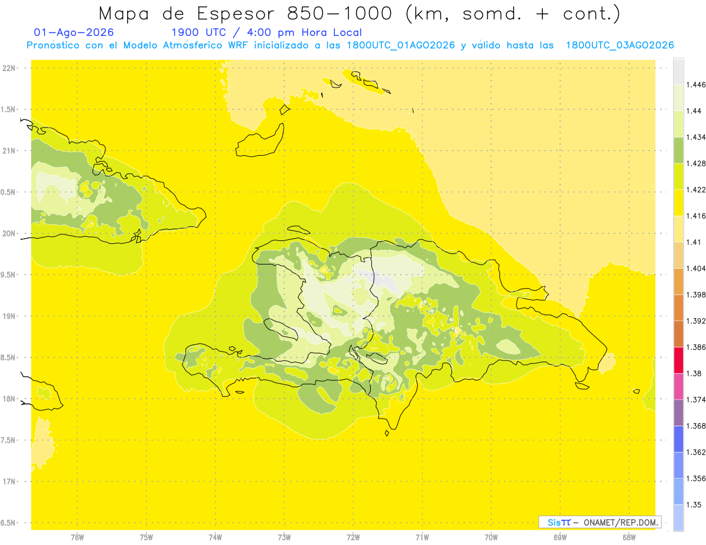This screenshot has width=706, height=545.
Task: Select the light blue swatch between 1.35 and 1.356
Action: [678, 491]
